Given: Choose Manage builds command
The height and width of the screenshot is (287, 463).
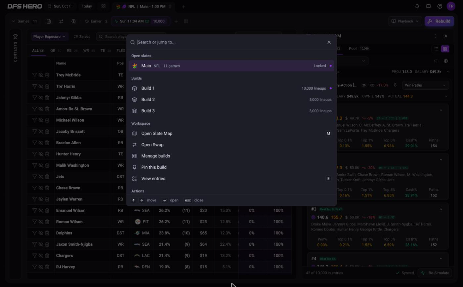Looking at the screenshot, I should (x=231, y=156).
